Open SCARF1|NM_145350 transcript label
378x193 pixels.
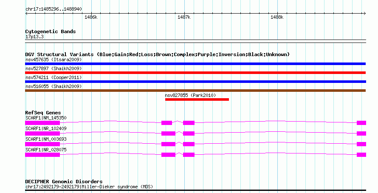coord(46,118)
